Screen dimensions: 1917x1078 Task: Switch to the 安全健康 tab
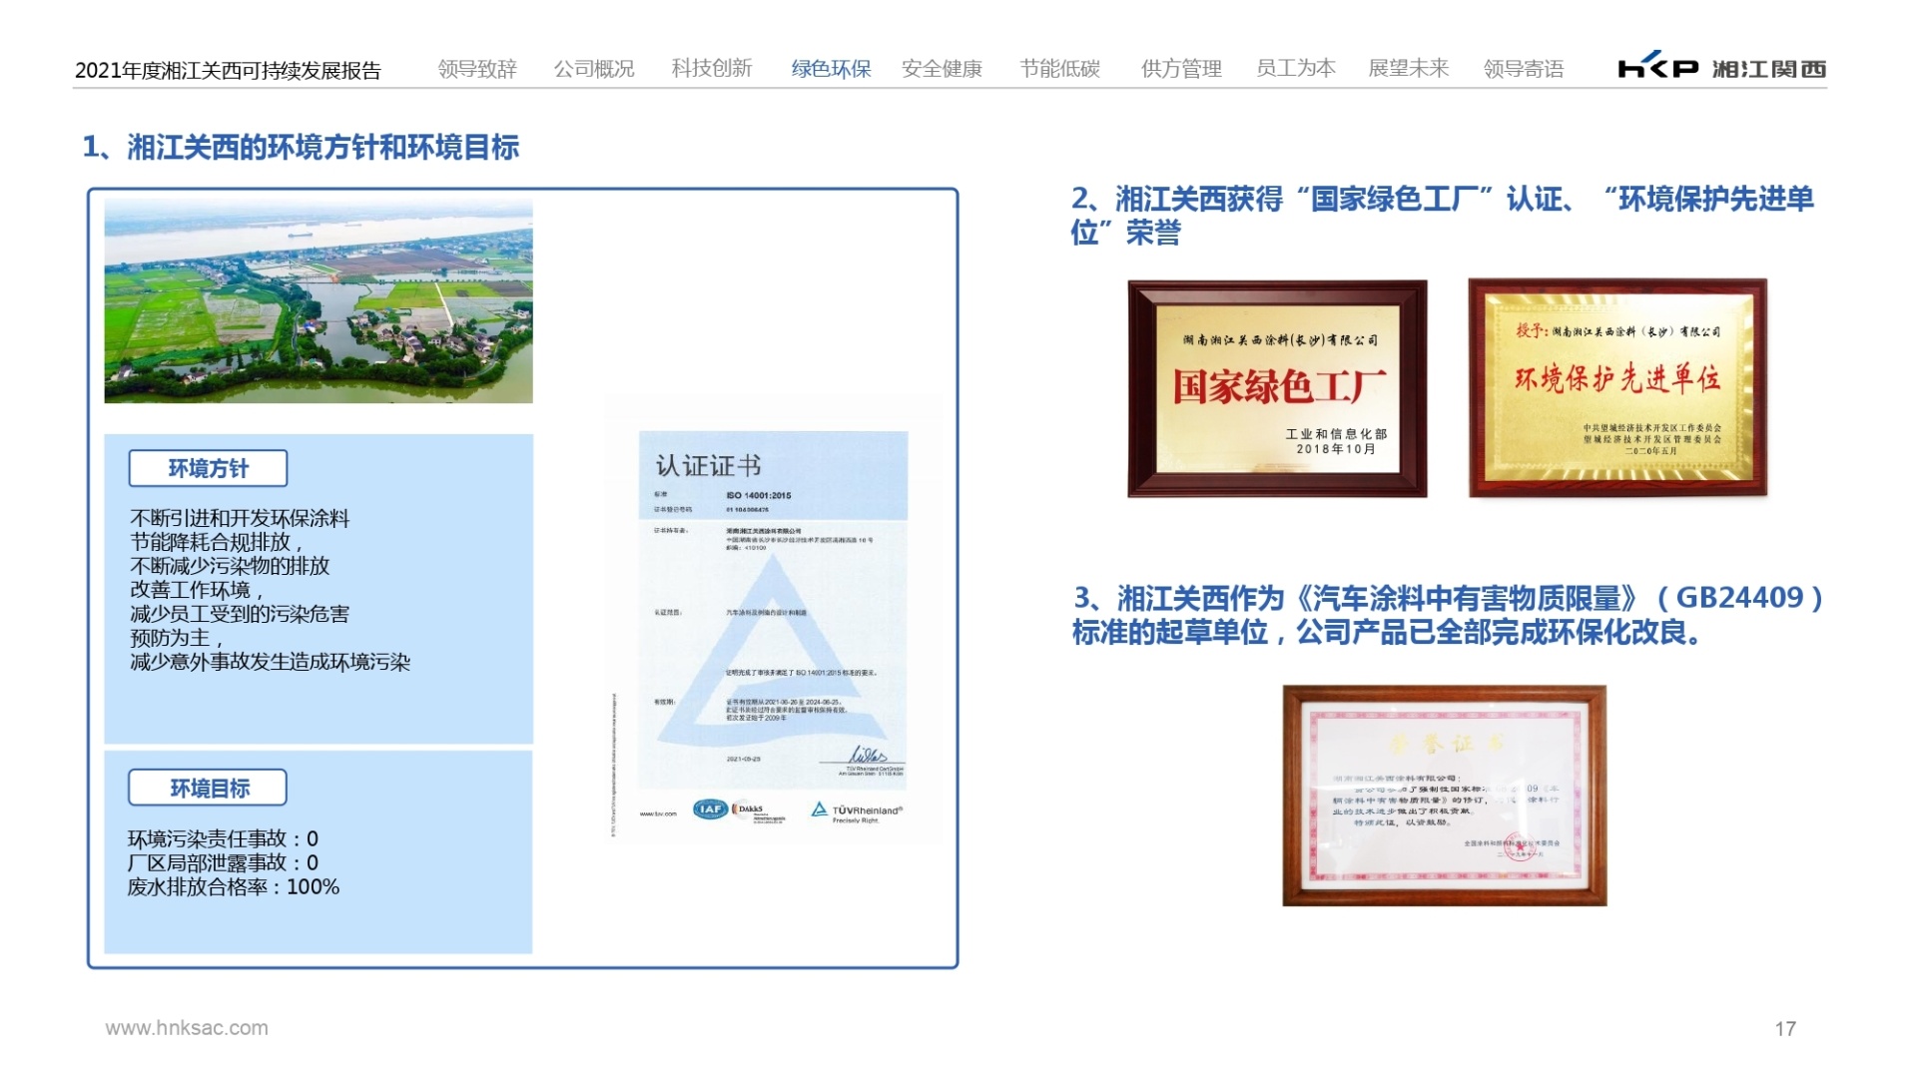(942, 69)
